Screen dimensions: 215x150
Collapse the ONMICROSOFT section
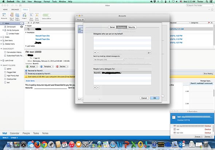point(1,49)
